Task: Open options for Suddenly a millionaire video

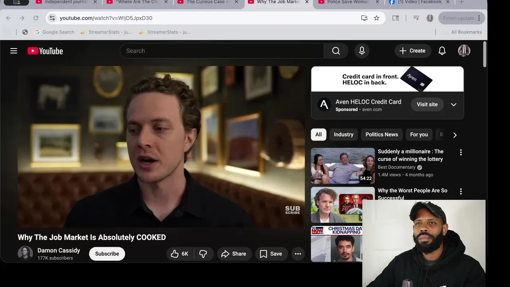Action: [x=461, y=152]
